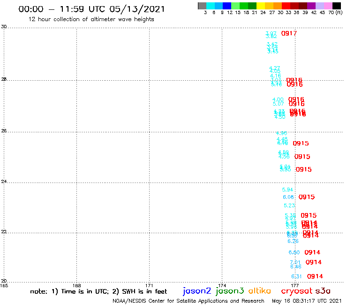
Task: Select the altika satellite label
Action: point(260,291)
